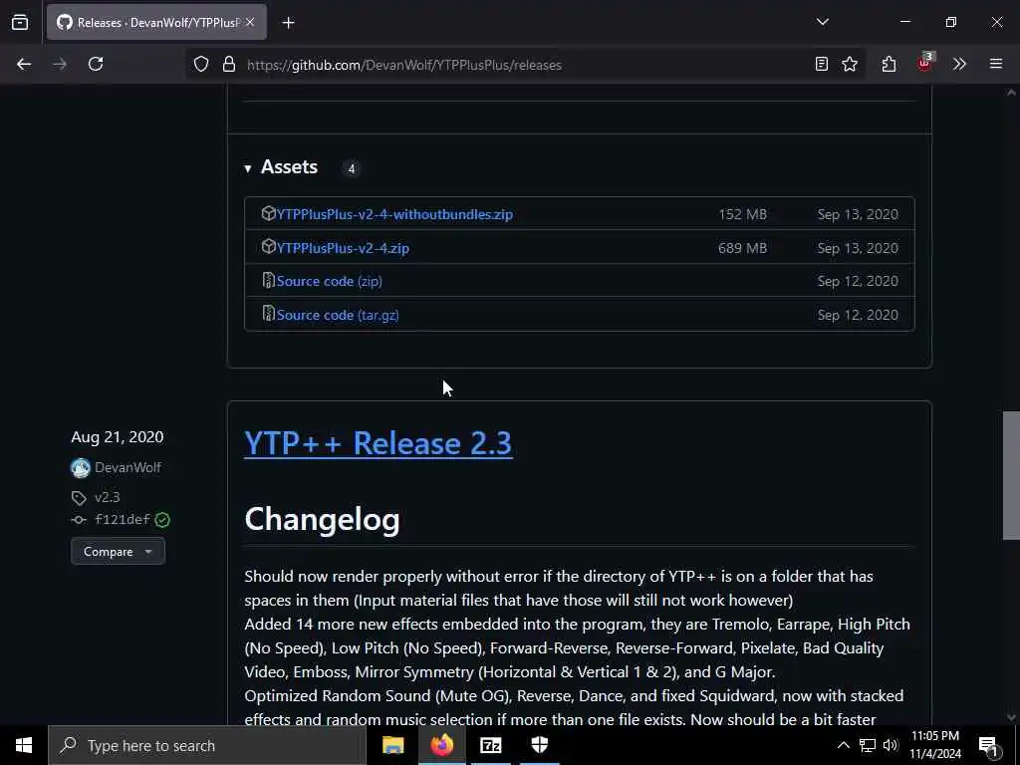Screen dimensions: 1020x765
Task: Close the Releases DevanWolf/YTPPlusPlus tab
Action: (250, 23)
